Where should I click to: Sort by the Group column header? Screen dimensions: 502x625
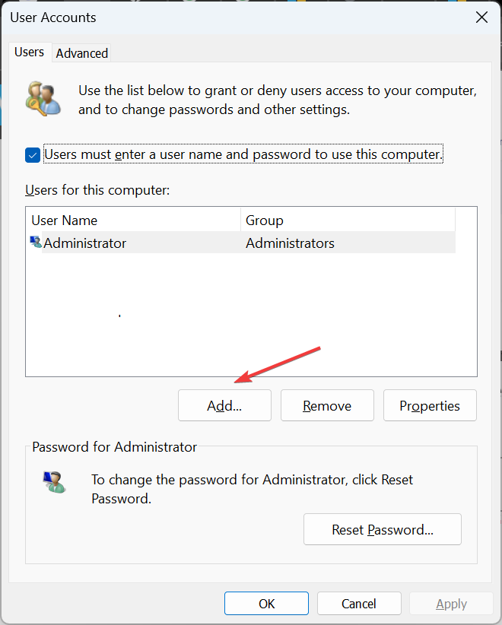[x=348, y=220]
